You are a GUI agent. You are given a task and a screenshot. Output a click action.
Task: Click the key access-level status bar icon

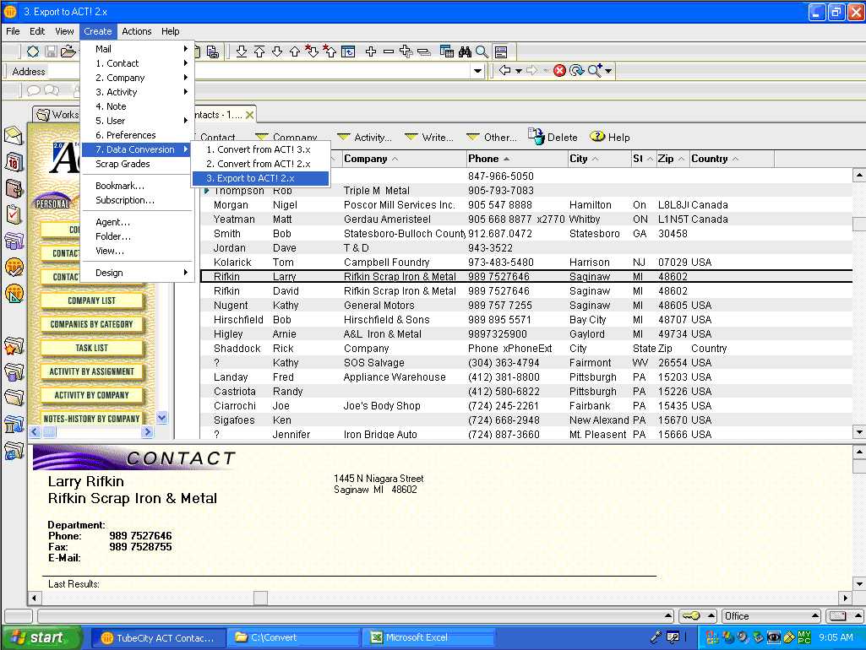coord(690,615)
